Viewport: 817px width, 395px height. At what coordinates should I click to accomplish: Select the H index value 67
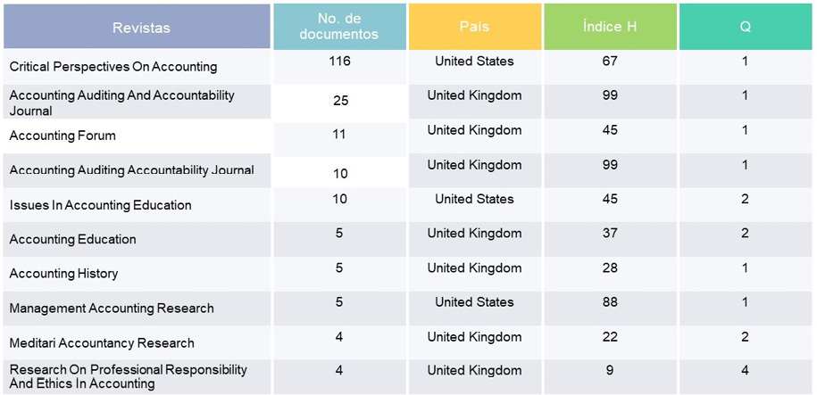610,62
